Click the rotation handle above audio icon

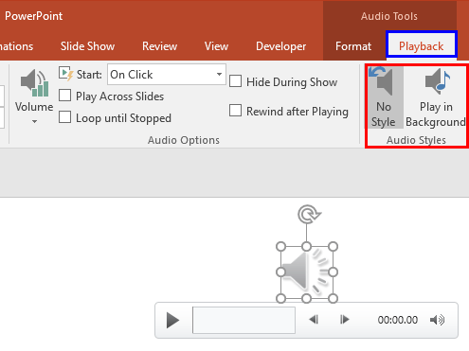(x=309, y=215)
